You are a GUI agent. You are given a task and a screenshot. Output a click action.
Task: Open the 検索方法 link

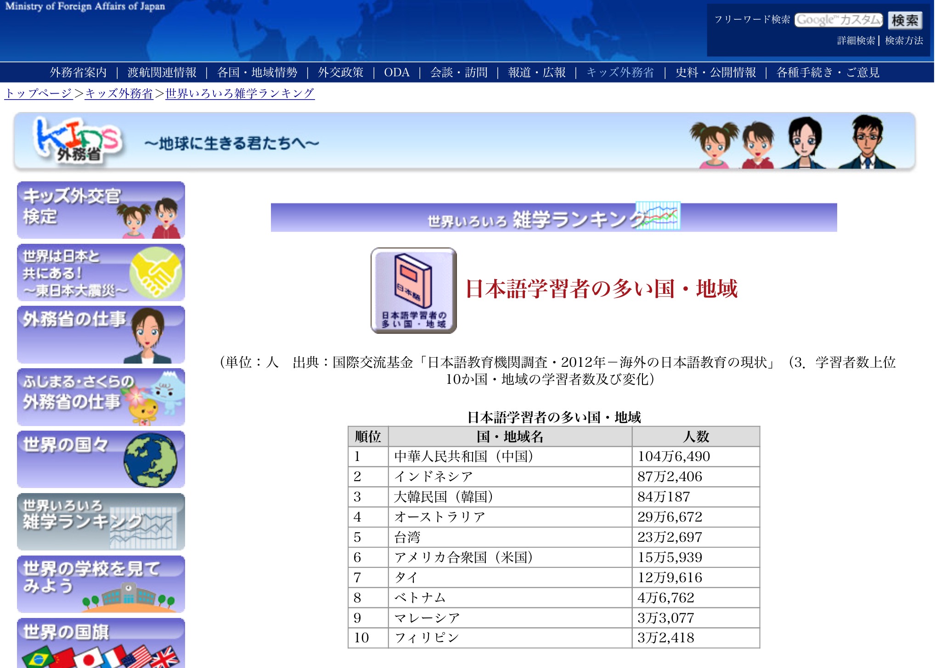click(904, 41)
